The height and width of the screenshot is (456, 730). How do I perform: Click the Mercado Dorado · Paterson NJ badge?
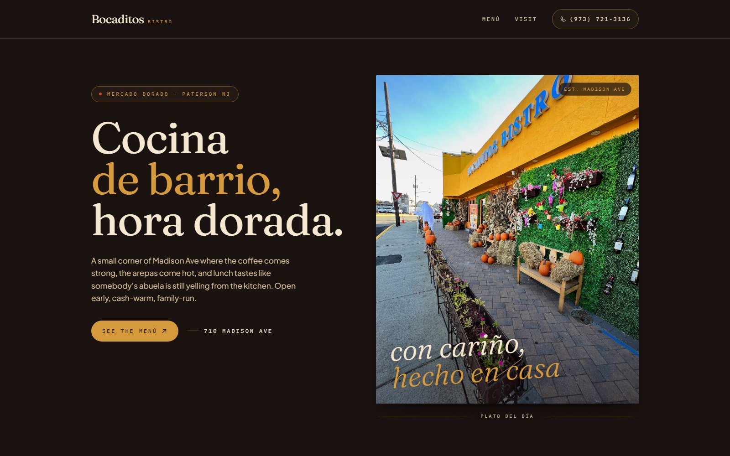pos(165,94)
